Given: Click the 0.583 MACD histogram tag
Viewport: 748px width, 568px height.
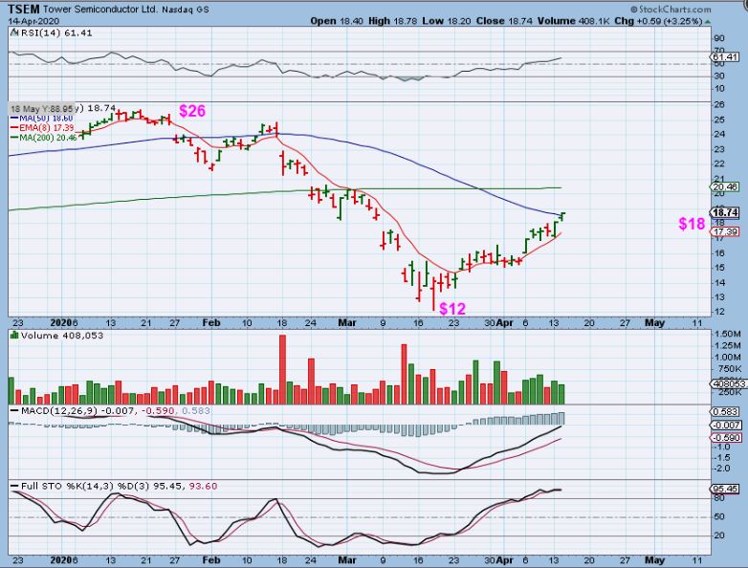Looking at the screenshot, I should coord(726,411).
